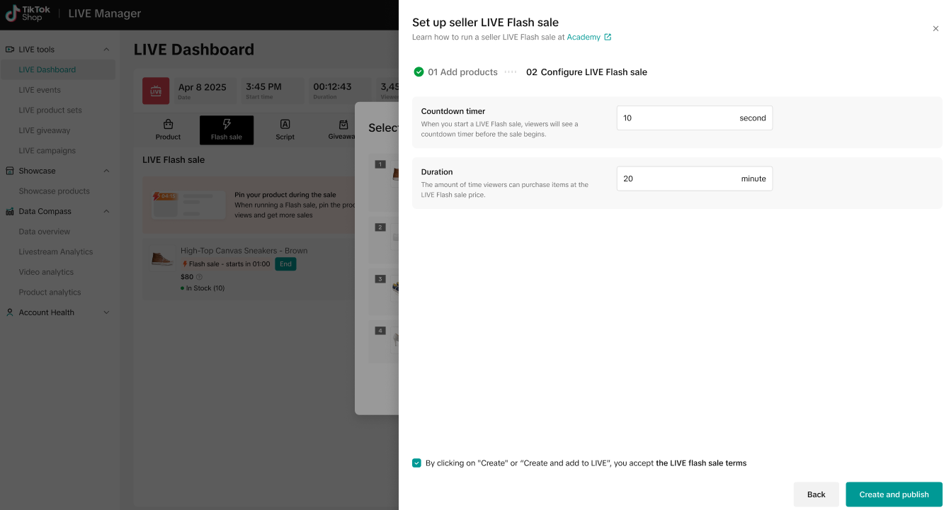
Task: Open LIVE events in sidebar
Action: click(40, 90)
